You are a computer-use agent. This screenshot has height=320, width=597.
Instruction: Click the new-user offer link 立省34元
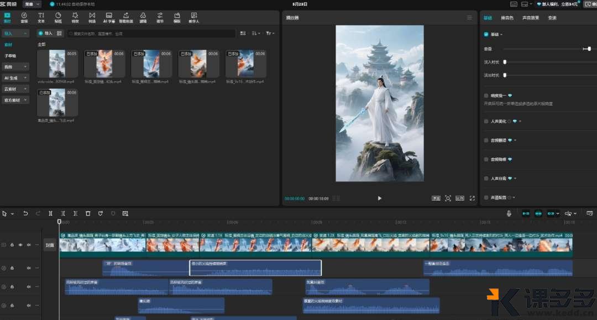pos(558,4)
